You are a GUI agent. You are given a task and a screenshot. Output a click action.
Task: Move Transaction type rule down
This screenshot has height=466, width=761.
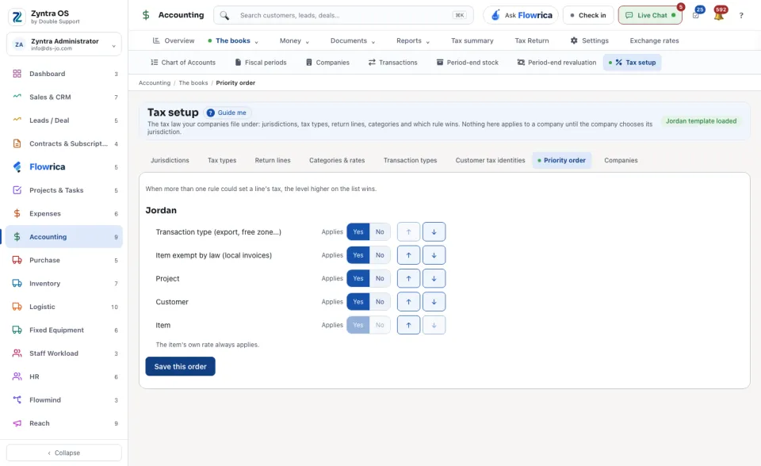point(434,232)
